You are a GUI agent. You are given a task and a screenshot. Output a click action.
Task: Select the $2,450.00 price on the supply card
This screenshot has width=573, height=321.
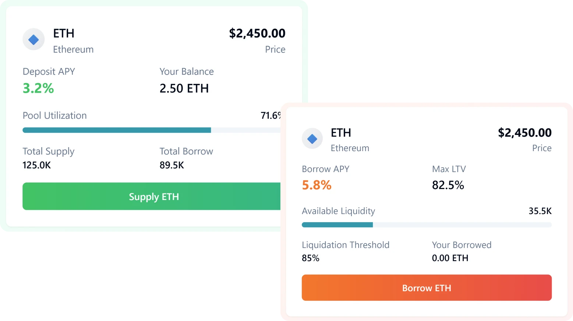[x=258, y=33]
